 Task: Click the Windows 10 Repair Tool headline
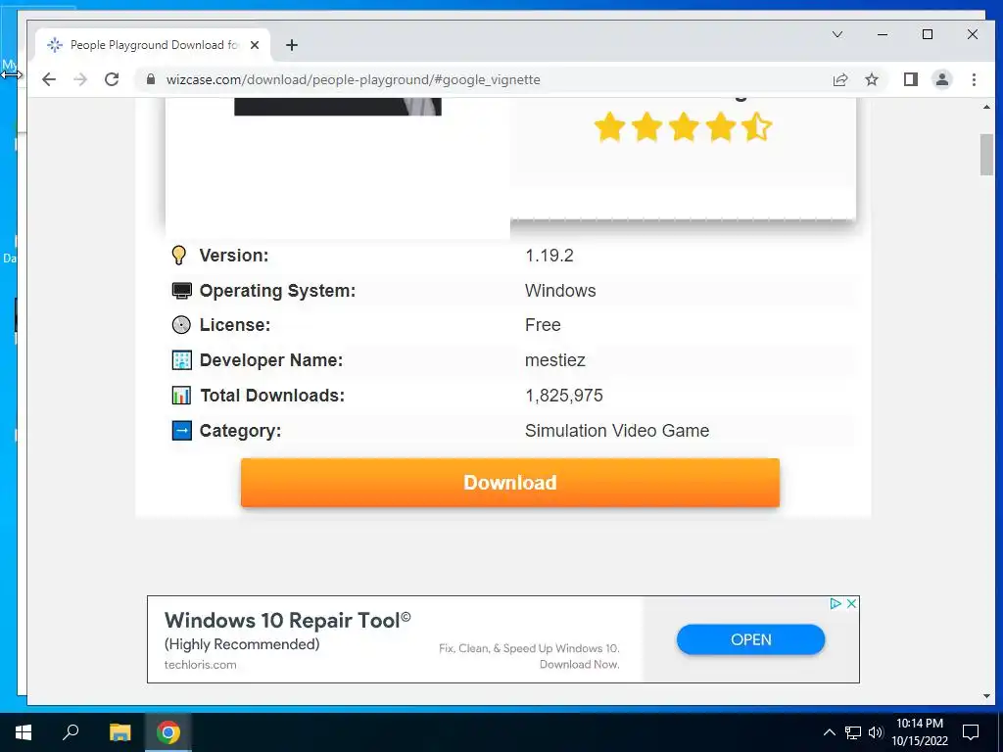tap(287, 620)
